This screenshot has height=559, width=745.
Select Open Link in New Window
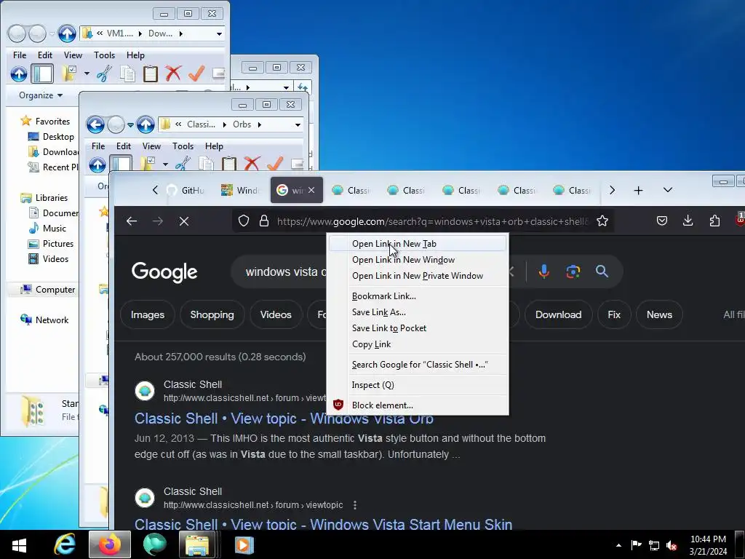click(x=417, y=260)
